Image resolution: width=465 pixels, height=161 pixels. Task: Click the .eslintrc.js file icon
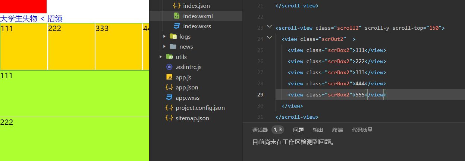pos(169,67)
